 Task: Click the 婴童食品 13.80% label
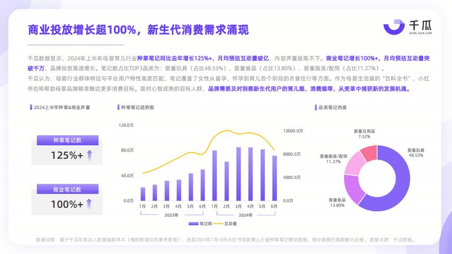(x=337, y=203)
